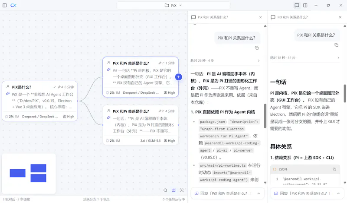Select the PiX是什么? node card title
Screen dimensions: 347x203
coord(22,87)
